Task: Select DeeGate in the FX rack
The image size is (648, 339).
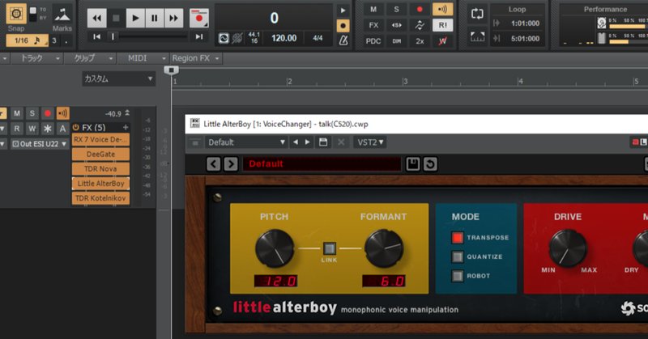Action: (x=100, y=154)
